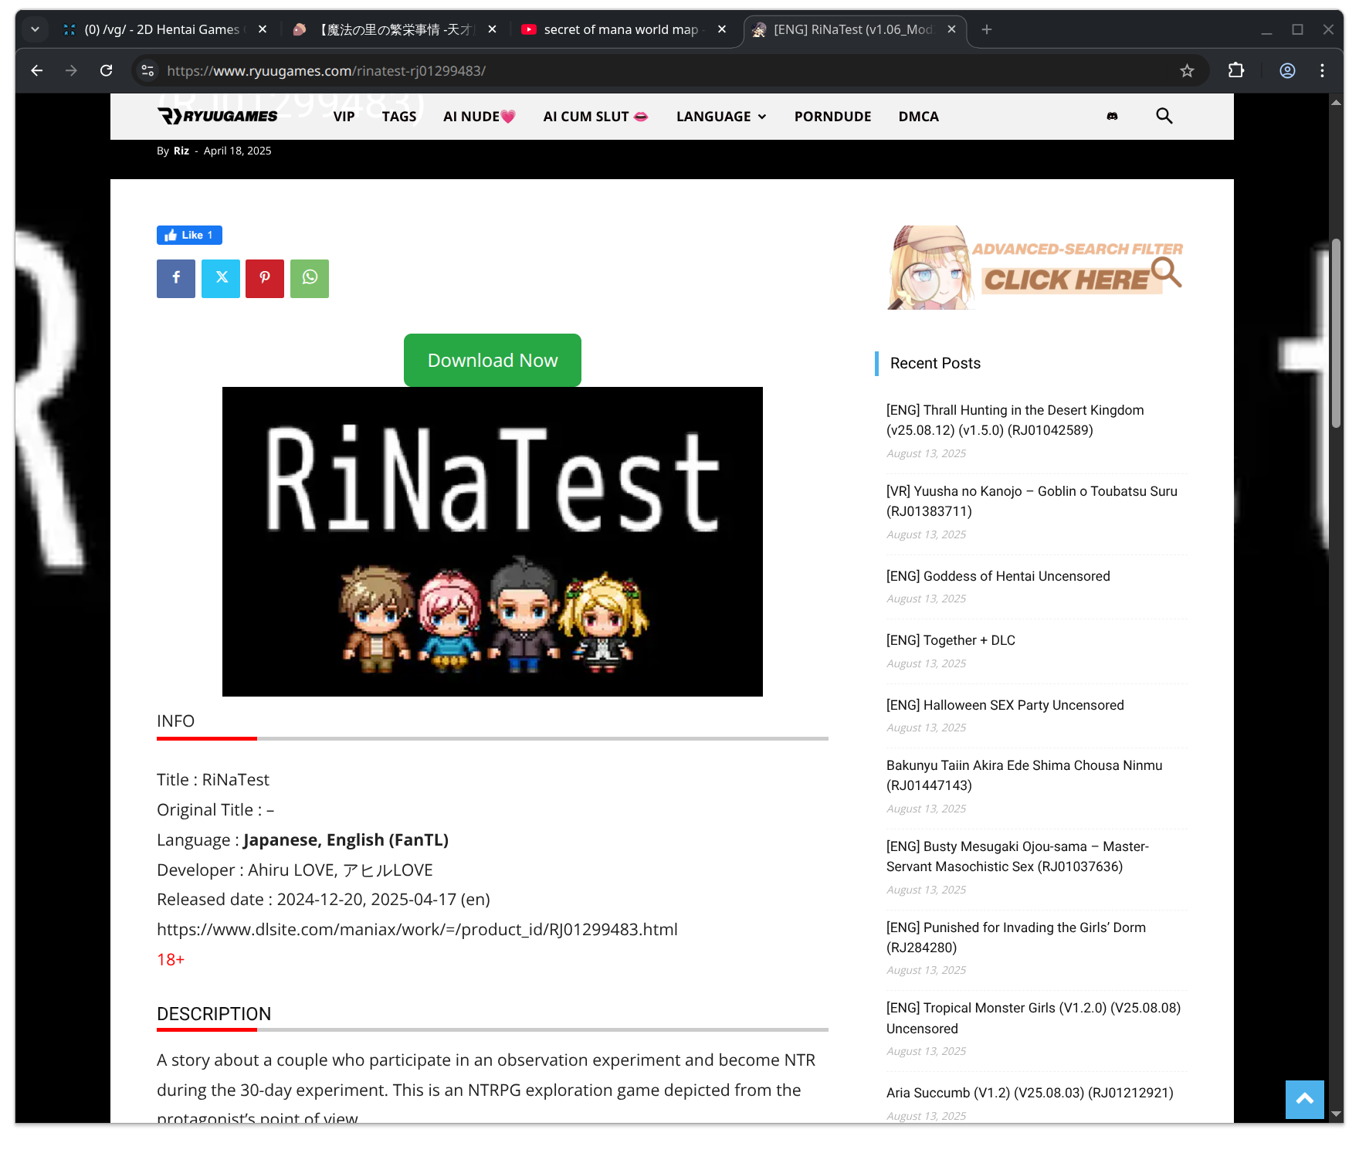Image resolution: width=1359 pixels, height=1153 pixels.
Task: Open the browser Extensions menu
Action: click(1236, 71)
